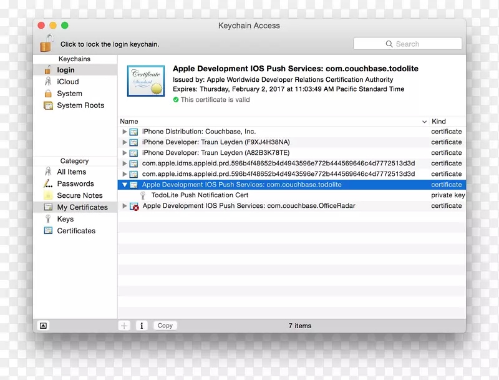Select the iCloud keychain icon
Screen dimensions: 499x380
pos(48,82)
